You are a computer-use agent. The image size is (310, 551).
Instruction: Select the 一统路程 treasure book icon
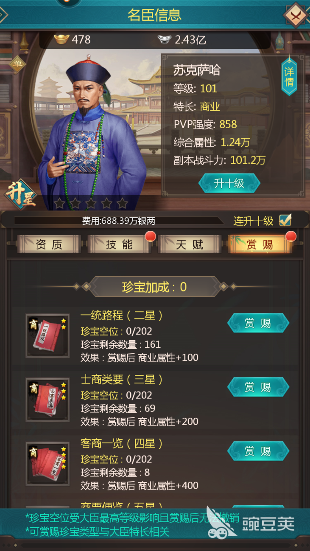(x=47, y=336)
